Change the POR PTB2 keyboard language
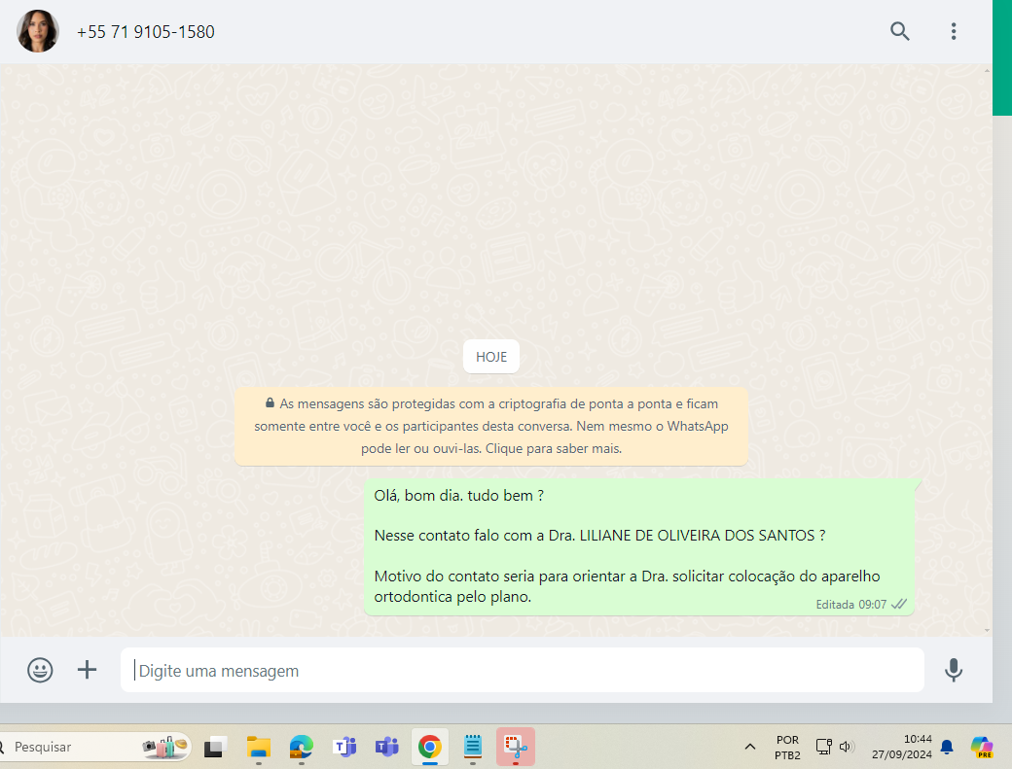This screenshot has height=769, width=1012. [x=787, y=747]
